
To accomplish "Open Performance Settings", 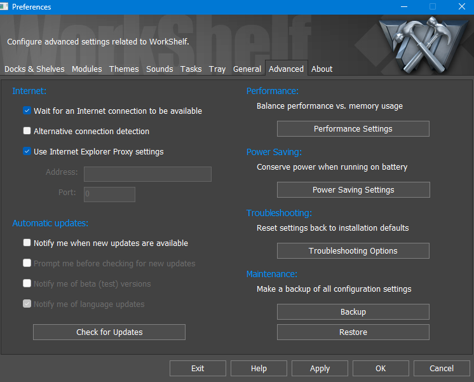I will (353, 129).
